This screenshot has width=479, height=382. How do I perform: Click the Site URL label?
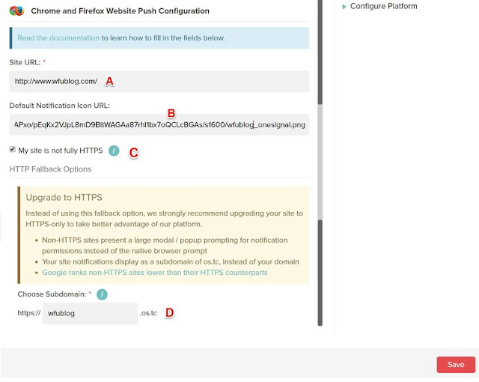[x=25, y=62]
